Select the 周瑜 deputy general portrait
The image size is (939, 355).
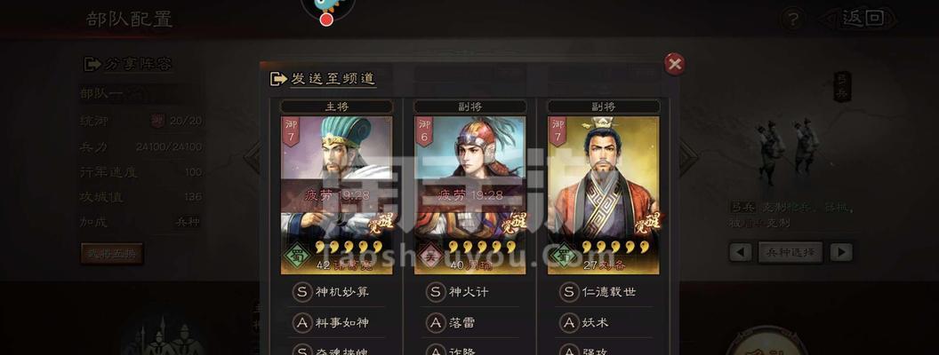[x=470, y=195]
